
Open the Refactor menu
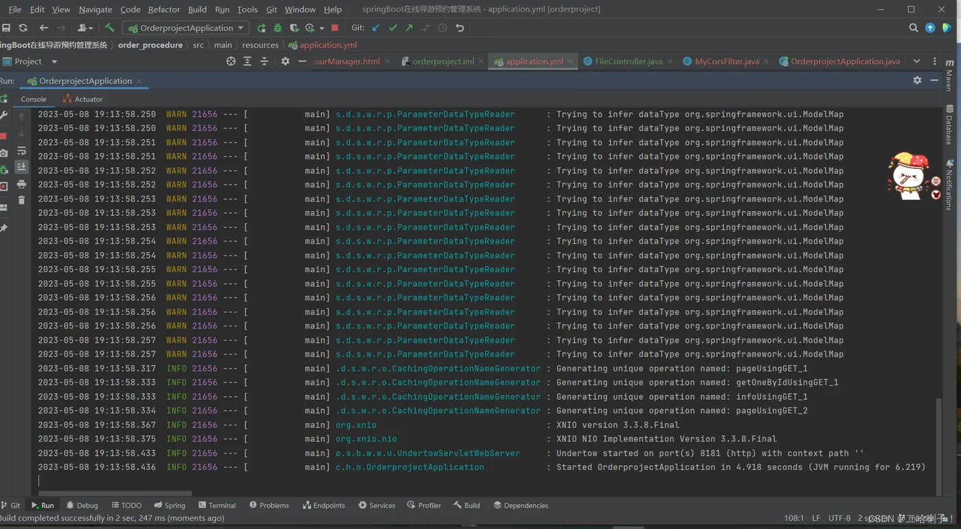point(163,10)
